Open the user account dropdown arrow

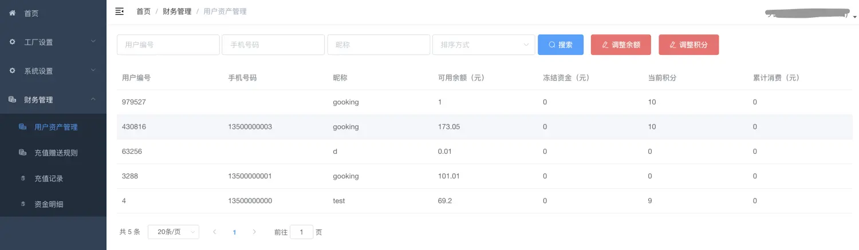[x=855, y=17]
